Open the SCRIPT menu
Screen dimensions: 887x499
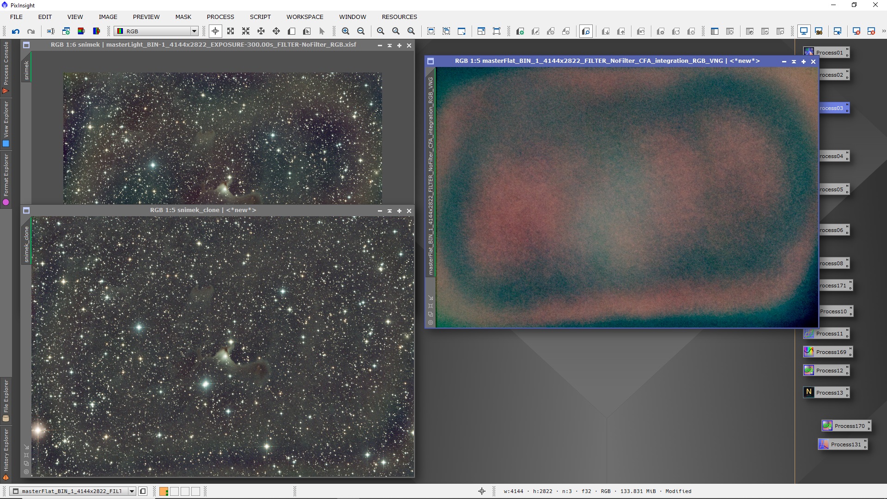point(260,17)
